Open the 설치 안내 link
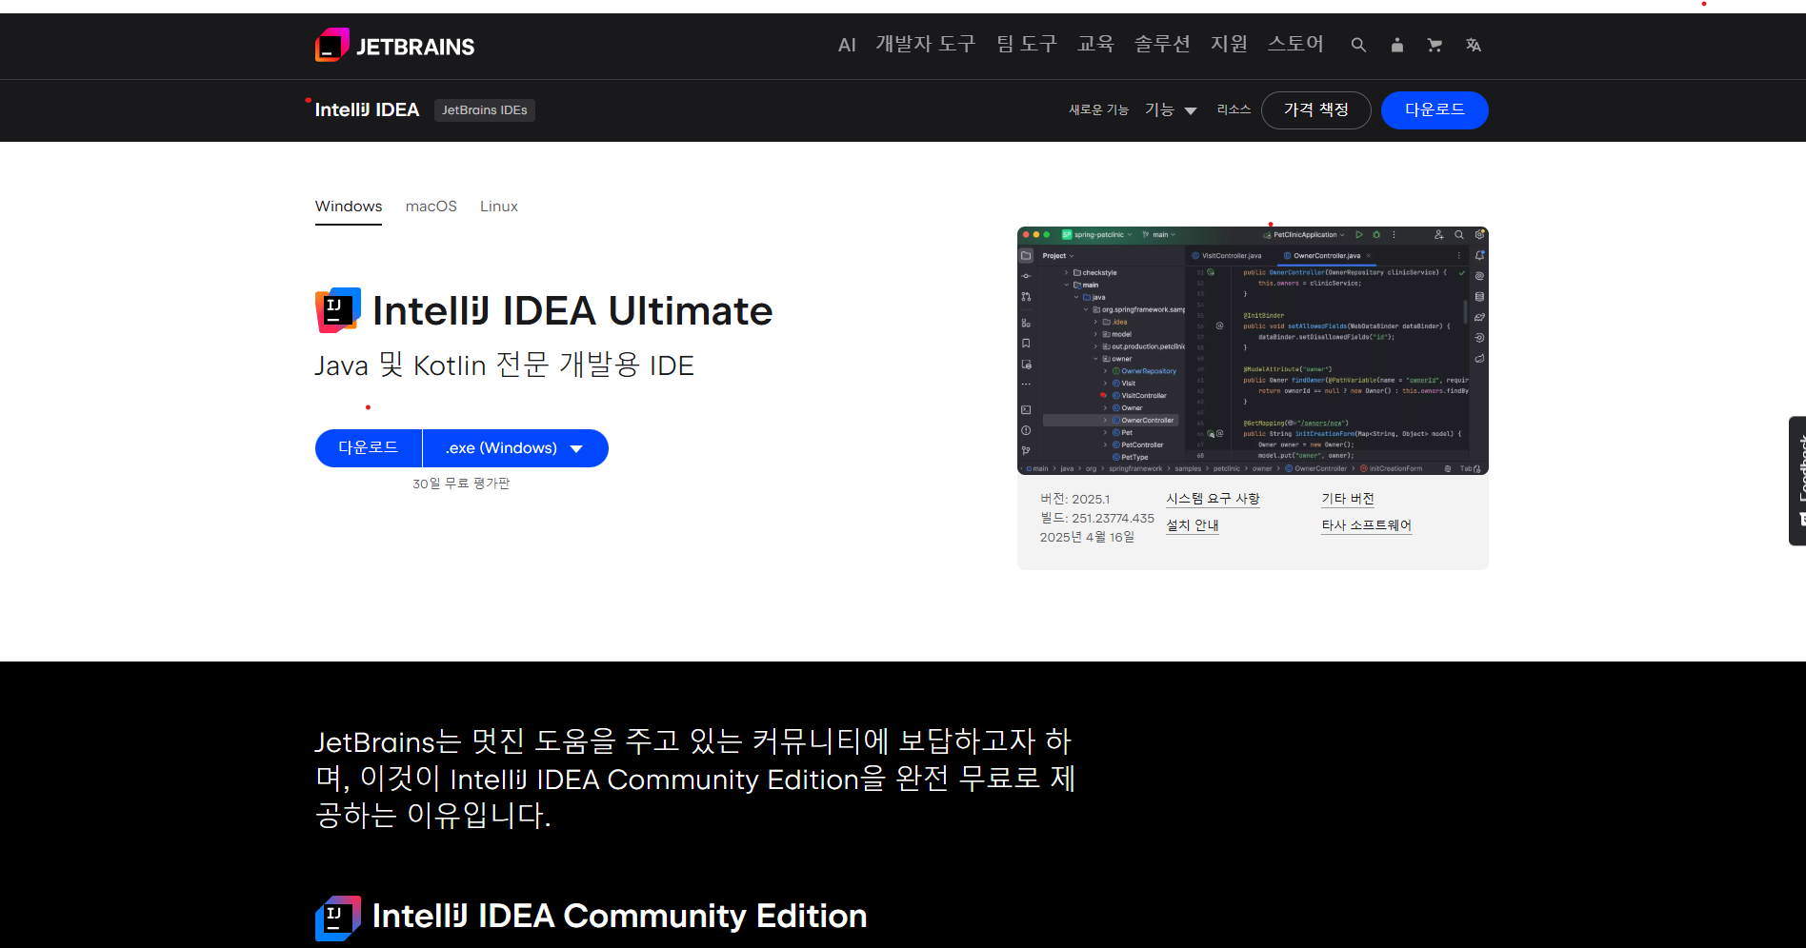Image resolution: width=1806 pixels, height=948 pixels. pyautogui.click(x=1193, y=525)
